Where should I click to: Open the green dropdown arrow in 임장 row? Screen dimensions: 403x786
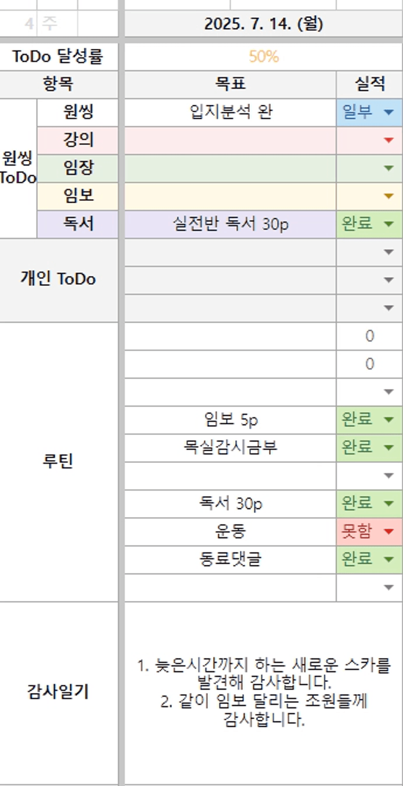tap(388, 168)
